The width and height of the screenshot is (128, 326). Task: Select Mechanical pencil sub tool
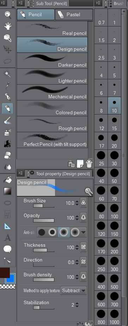coord(52,92)
